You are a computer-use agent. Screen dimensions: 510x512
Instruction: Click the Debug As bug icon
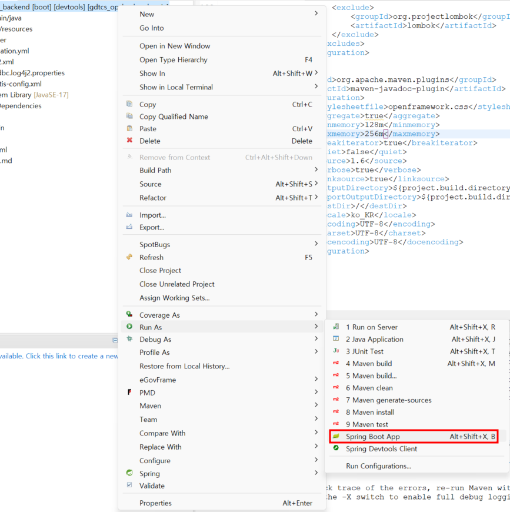click(129, 339)
